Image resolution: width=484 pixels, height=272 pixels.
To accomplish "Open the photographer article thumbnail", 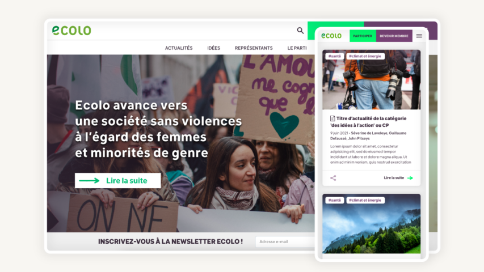I will tap(371, 79).
